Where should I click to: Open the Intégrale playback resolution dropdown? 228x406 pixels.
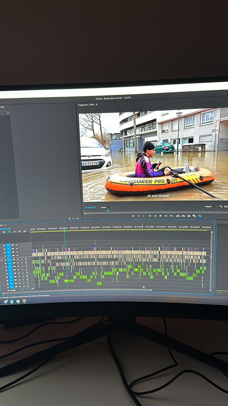coord(211,206)
